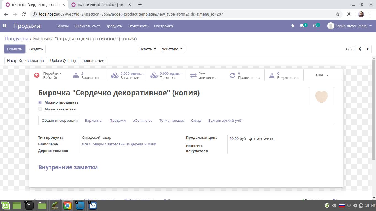Switch to the eCommerce tab
The width and height of the screenshot is (376, 211).
point(142,120)
